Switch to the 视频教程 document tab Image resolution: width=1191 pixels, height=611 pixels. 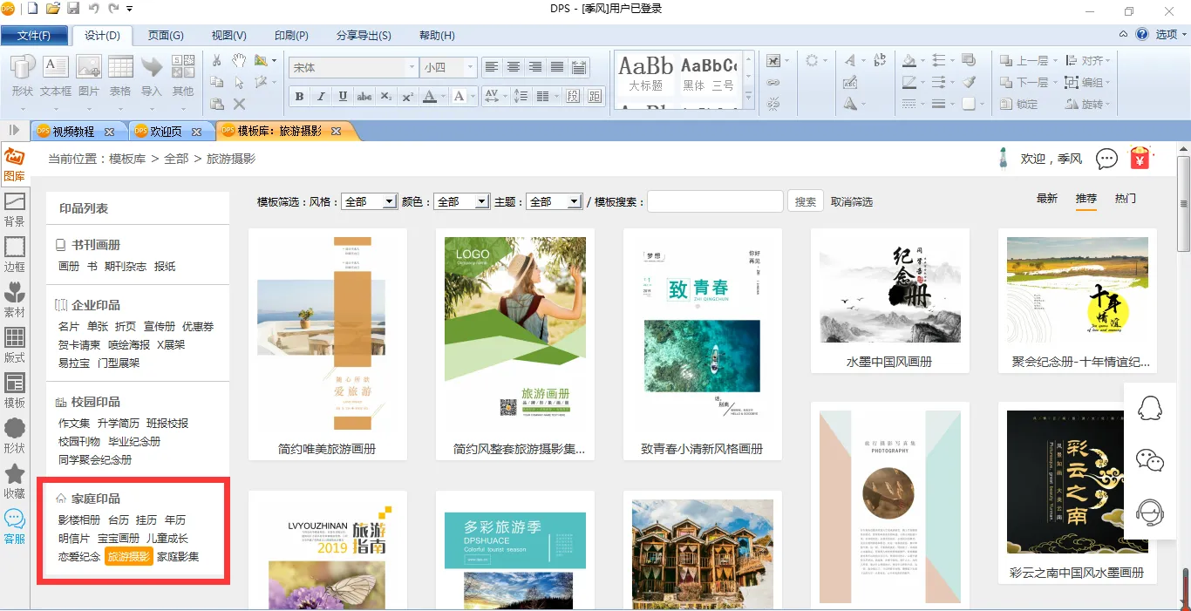(x=73, y=132)
